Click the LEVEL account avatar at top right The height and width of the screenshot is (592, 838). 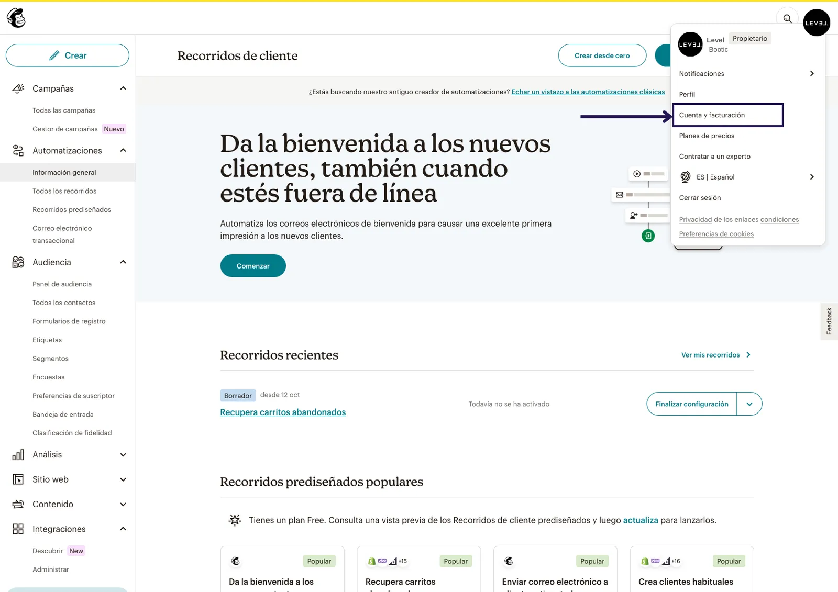pos(817,23)
